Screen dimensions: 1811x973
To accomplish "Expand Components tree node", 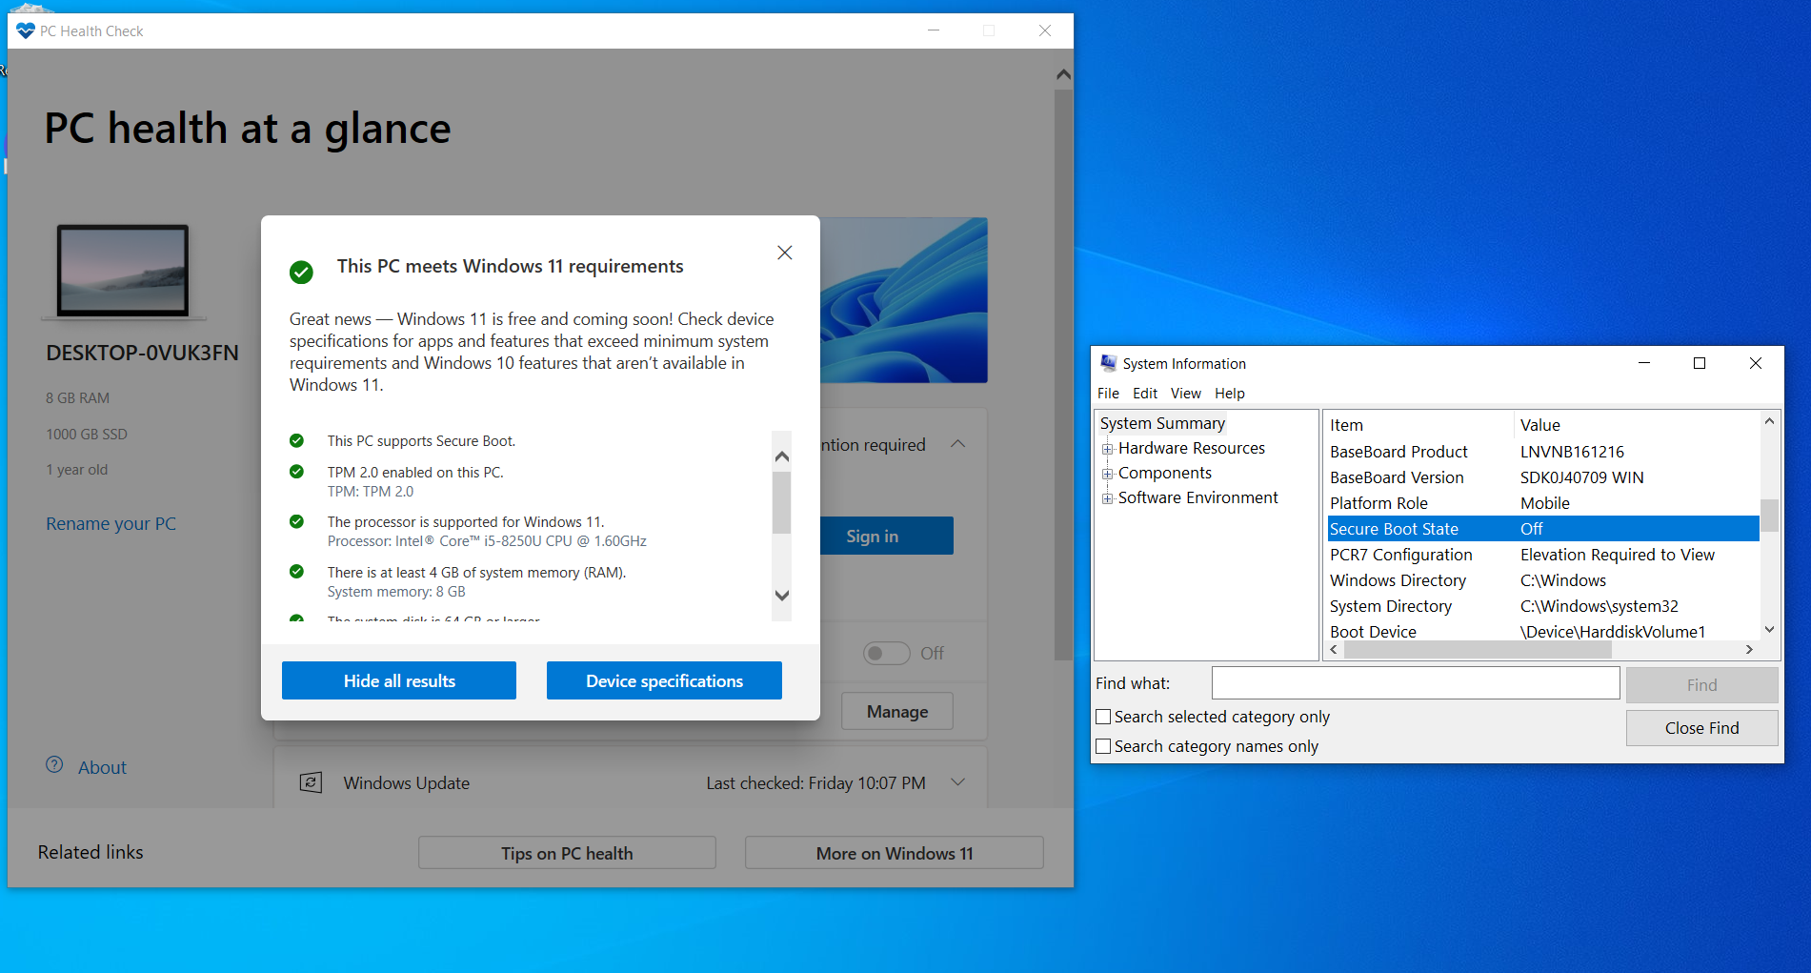I will 1107,474.
